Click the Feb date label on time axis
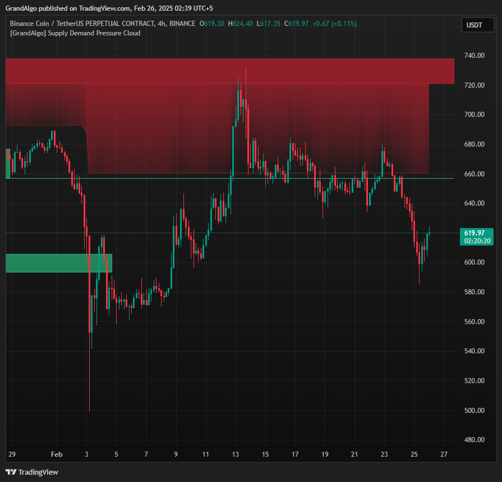This screenshot has width=502, height=482. 57,454
